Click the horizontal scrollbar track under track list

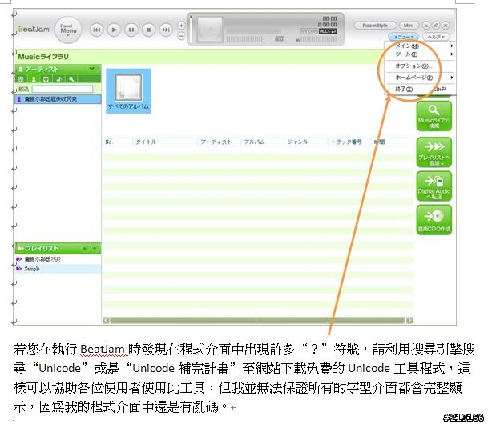click(258, 320)
